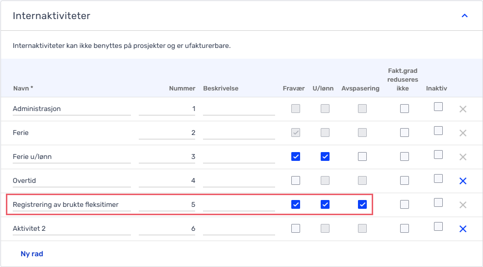Viewport: 483px width, 267px height.
Task: Click X on Registrering av brukte fleksitimer row
Action: pos(463,205)
